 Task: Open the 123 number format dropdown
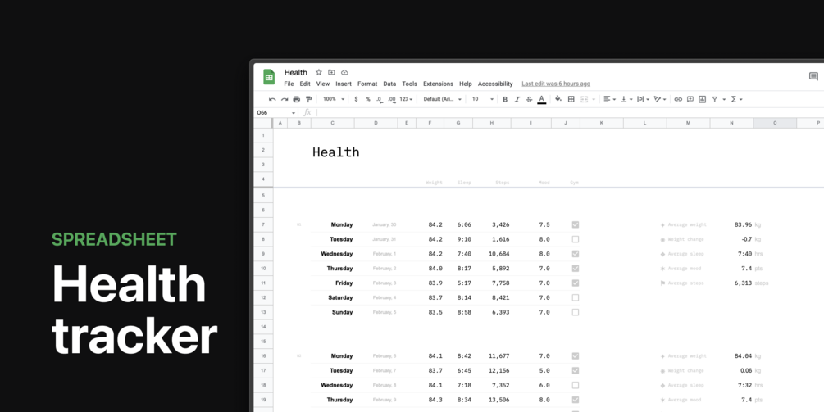[x=406, y=99]
